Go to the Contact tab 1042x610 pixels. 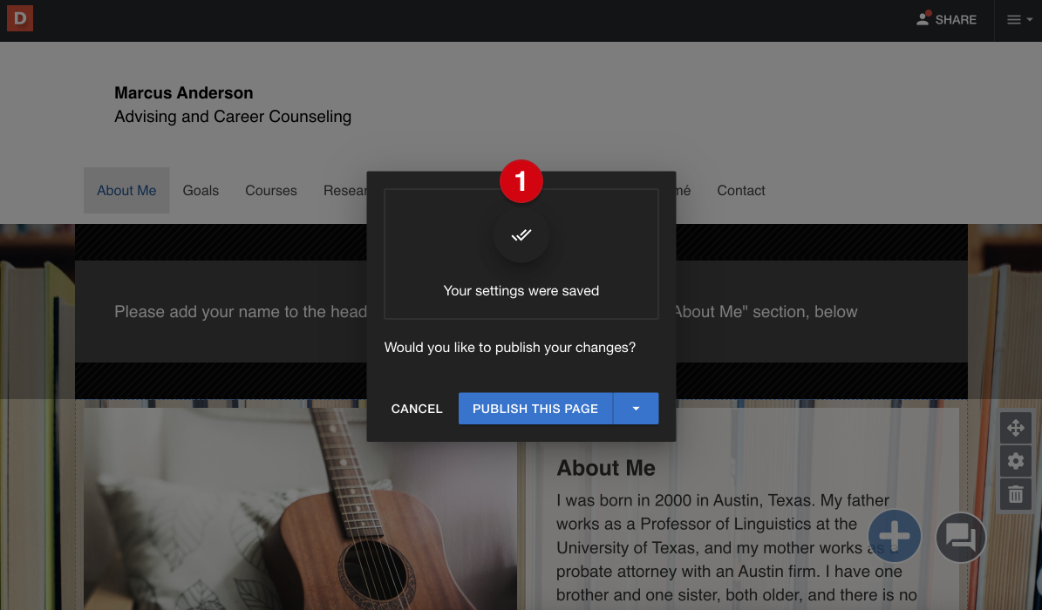tap(741, 191)
